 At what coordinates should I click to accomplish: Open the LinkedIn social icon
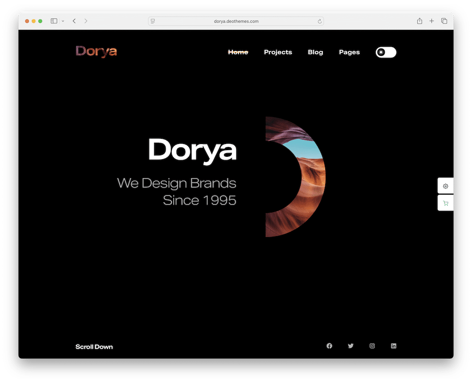394,346
